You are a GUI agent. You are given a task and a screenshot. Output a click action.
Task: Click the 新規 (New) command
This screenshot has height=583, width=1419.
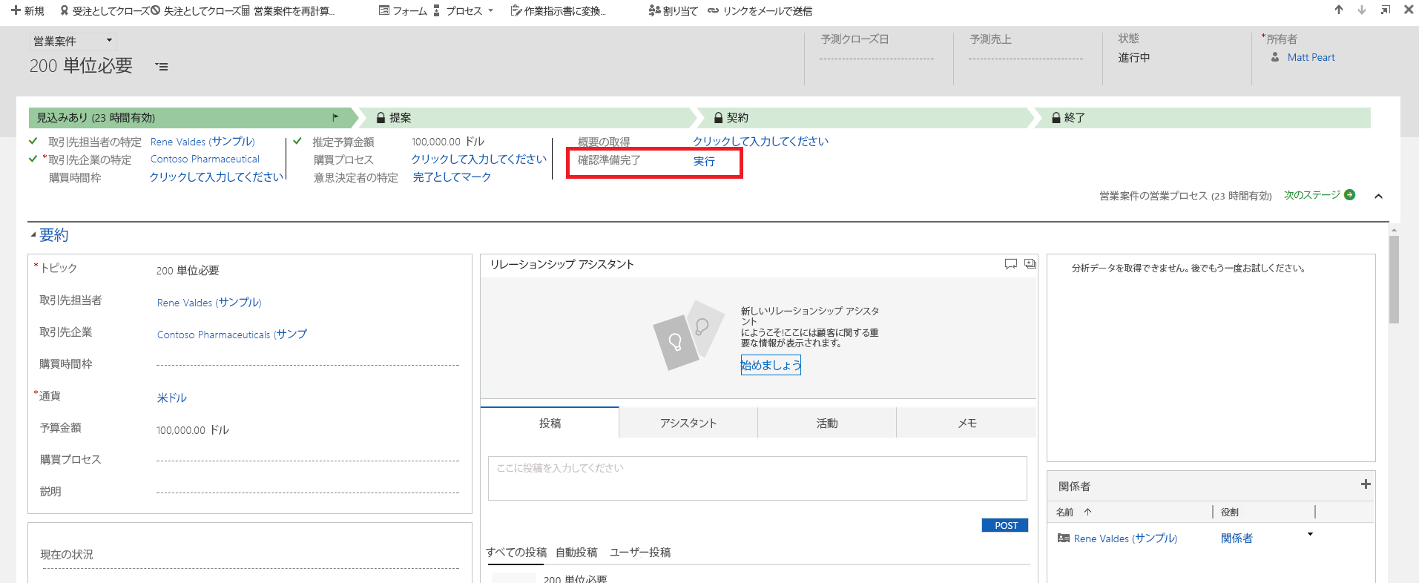(27, 11)
